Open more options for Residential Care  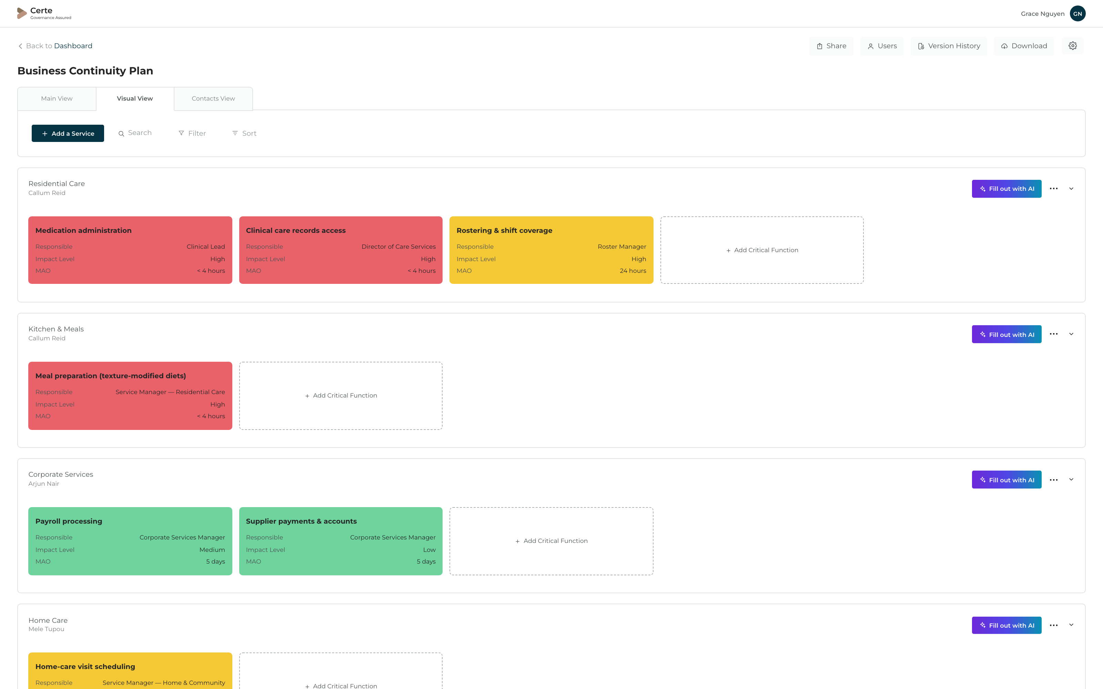(1054, 189)
